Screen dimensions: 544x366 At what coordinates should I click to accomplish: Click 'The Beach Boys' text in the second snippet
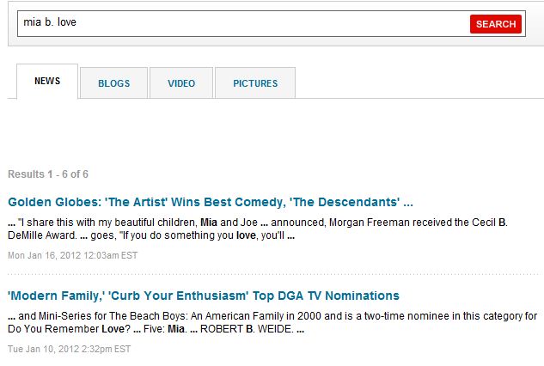(148, 316)
